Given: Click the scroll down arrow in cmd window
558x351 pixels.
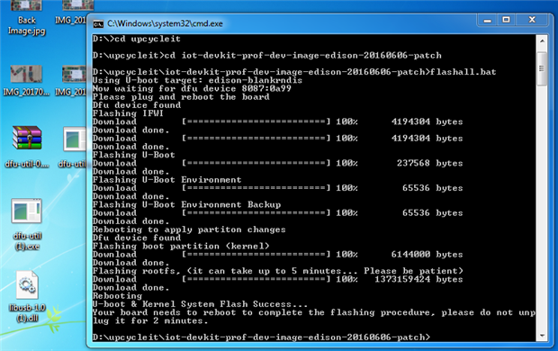Looking at the screenshot, I should 542,336.
